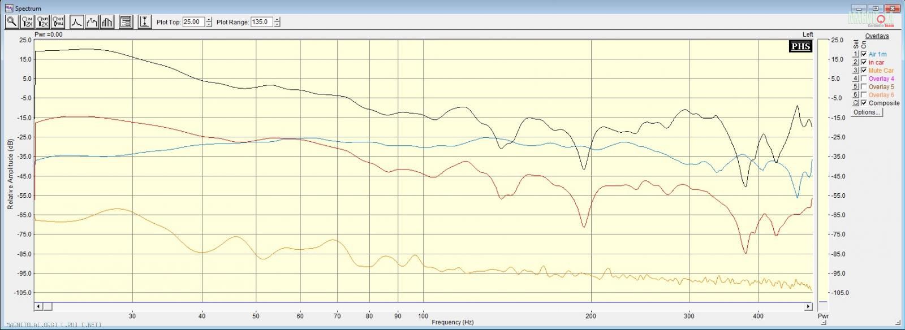905x330 pixels.
Task: Click overlay Set button 2
Action: pyautogui.click(x=856, y=62)
